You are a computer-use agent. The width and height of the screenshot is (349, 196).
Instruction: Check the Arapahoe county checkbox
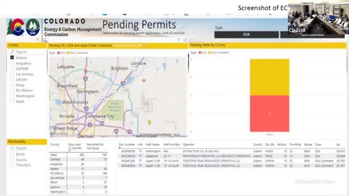click(12, 63)
